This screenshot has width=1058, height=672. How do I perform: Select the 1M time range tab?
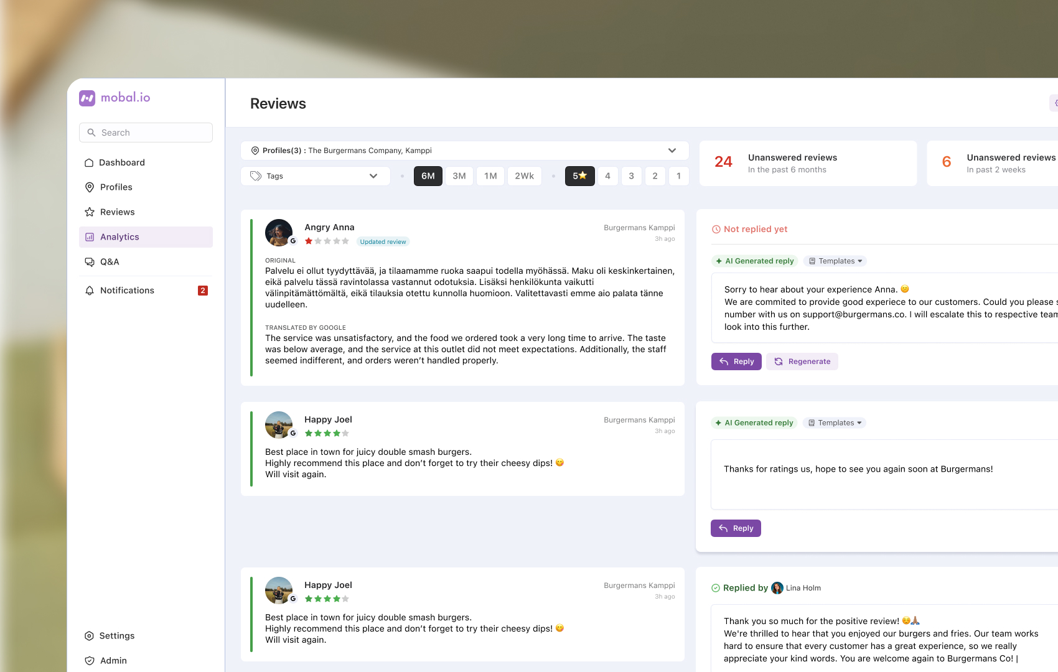[491, 176]
